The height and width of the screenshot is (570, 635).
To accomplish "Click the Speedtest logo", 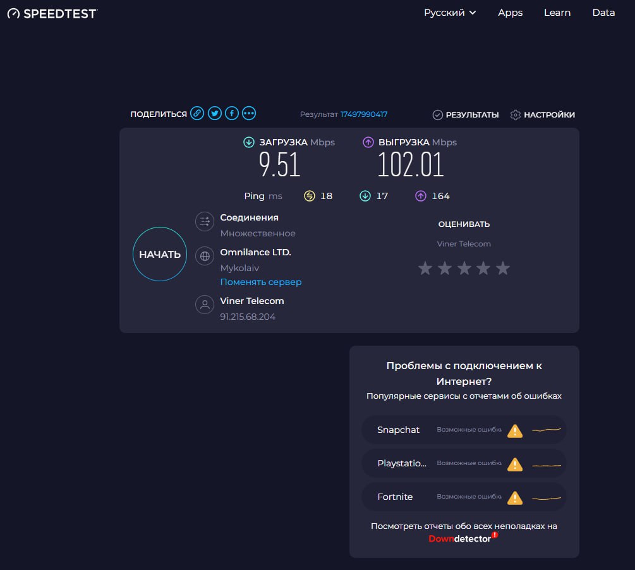I will coord(52,14).
